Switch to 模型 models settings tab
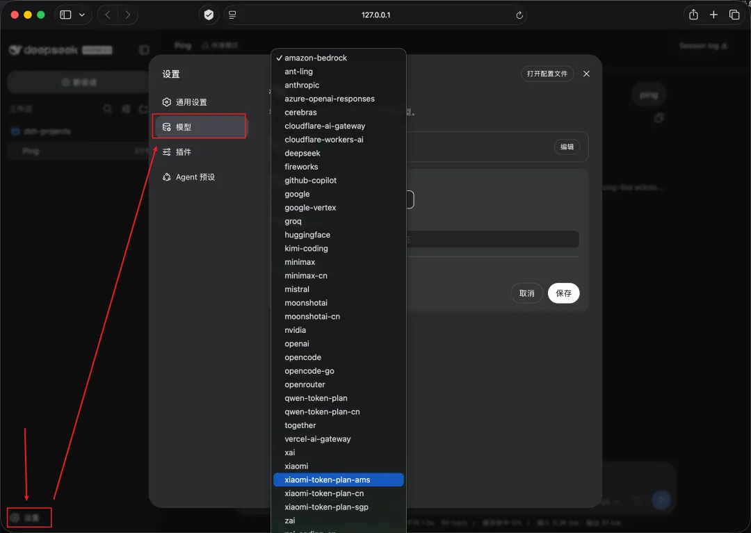 [x=200, y=127]
